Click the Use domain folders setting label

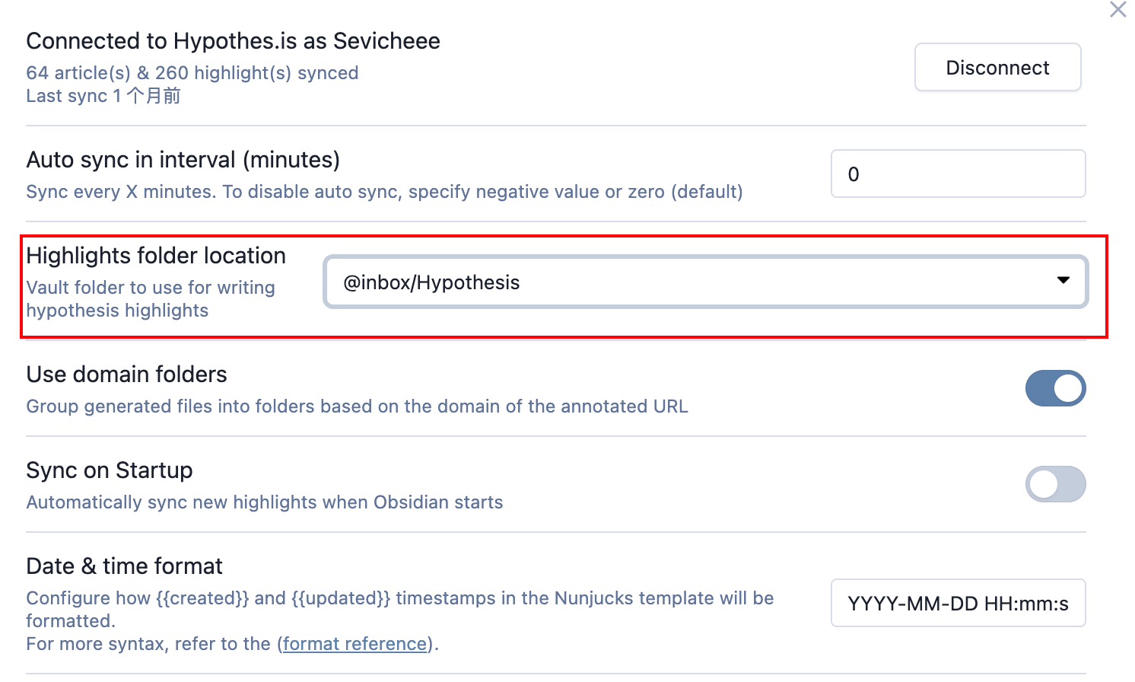pyautogui.click(x=126, y=374)
